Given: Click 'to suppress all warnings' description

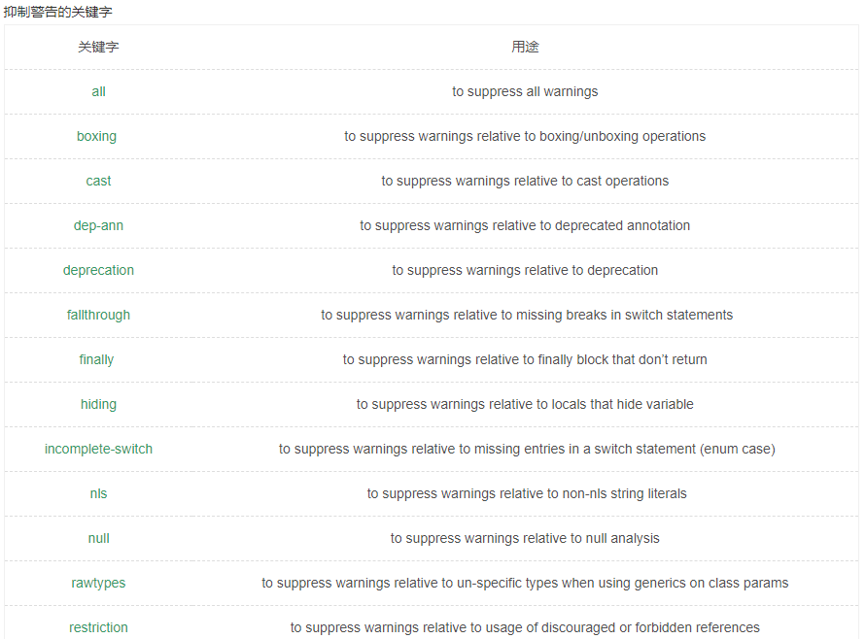Looking at the screenshot, I should (x=525, y=91).
